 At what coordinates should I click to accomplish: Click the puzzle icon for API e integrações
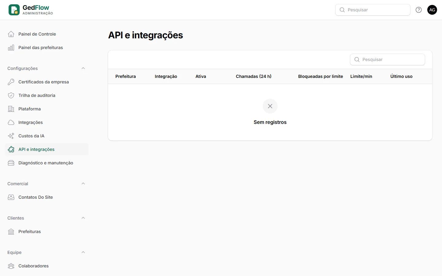coord(11,149)
